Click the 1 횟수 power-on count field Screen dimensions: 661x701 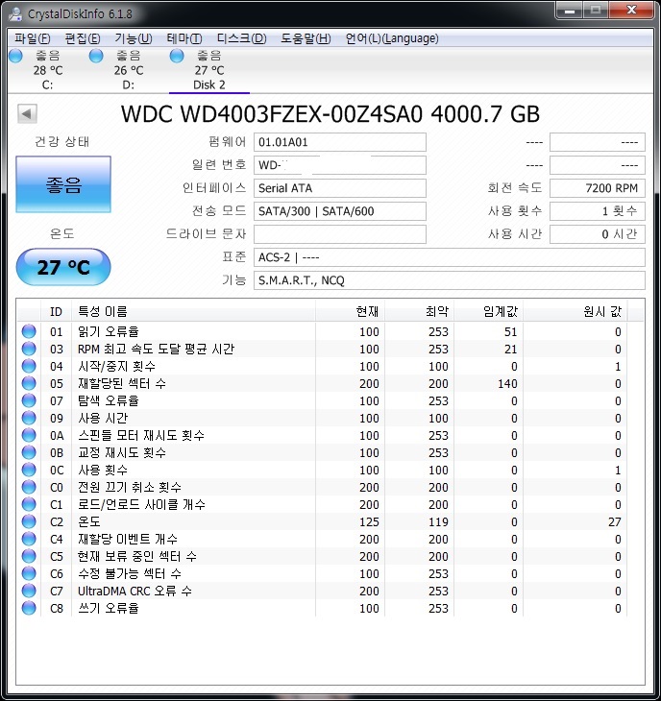[x=598, y=211]
